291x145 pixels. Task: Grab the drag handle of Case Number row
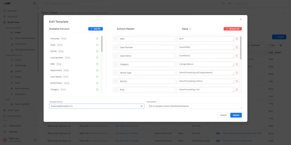[115, 47]
